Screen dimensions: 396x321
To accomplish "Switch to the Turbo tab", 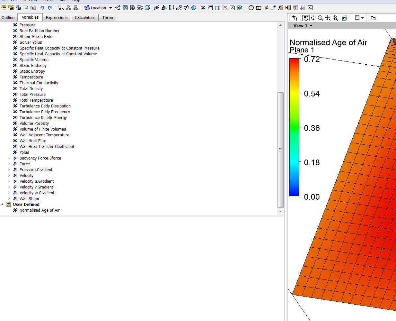I will tap(108, 17).
